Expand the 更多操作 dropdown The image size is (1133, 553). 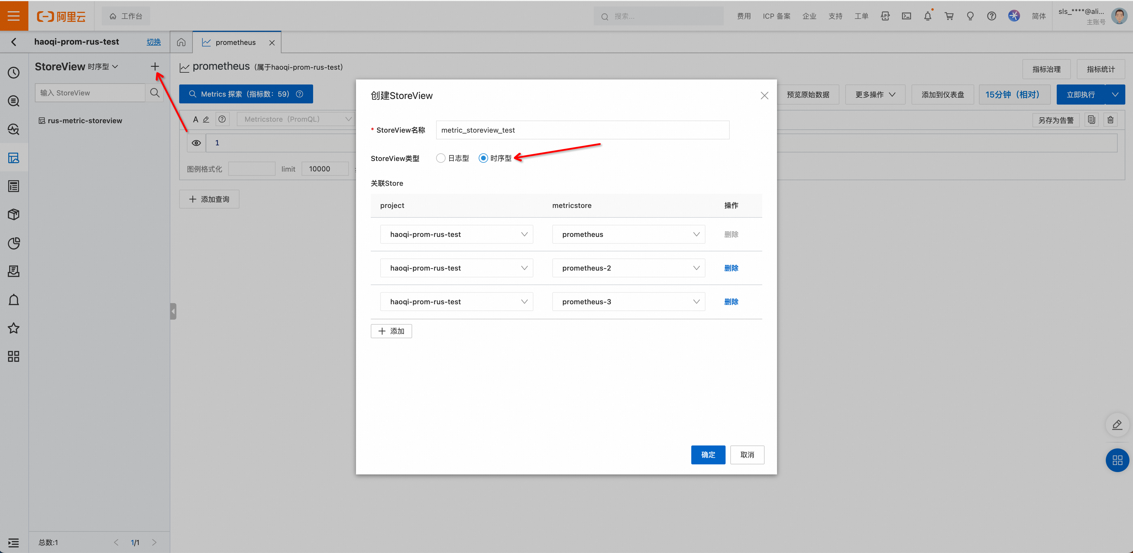point(875,95)
